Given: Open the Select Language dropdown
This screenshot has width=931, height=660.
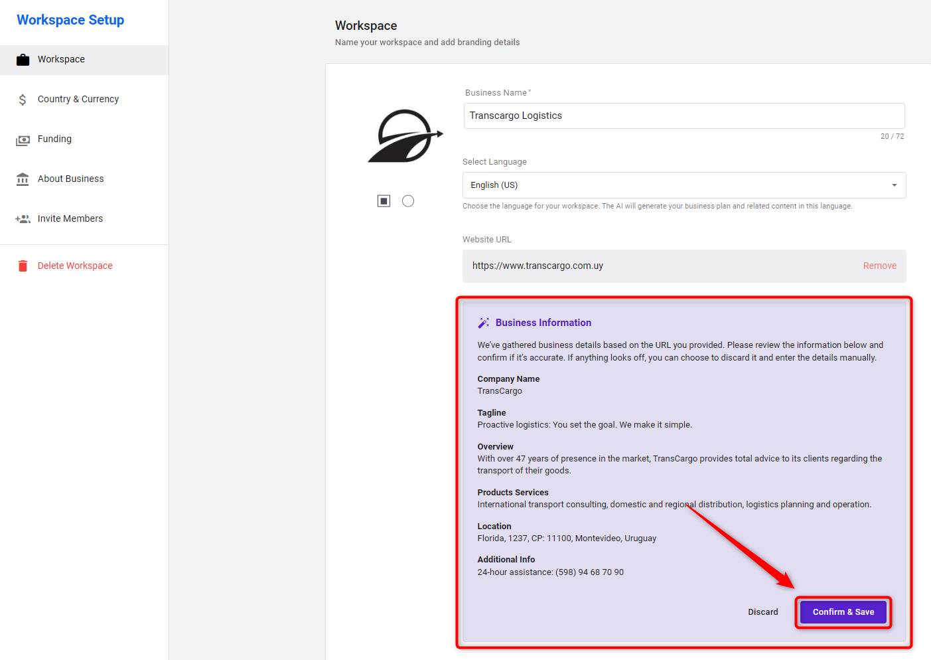Looking at the screenshot, I should point(684,185).
